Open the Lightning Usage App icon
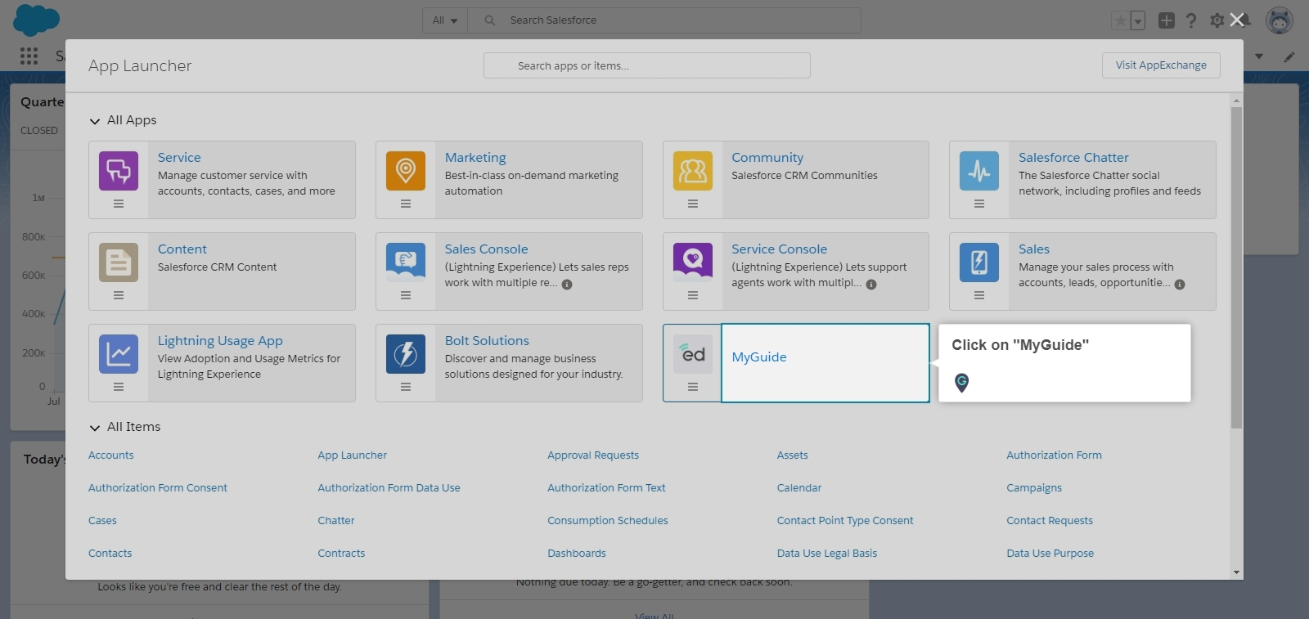Screen dimensions: 1309x619 click(119, 354)
